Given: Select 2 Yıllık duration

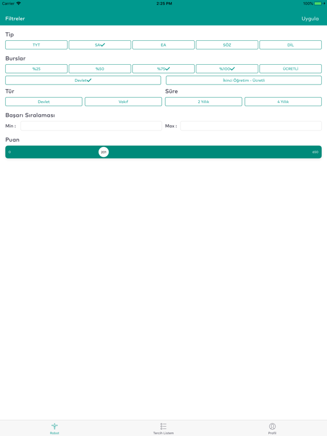Looking at the screenshot, I should [204, 102].
